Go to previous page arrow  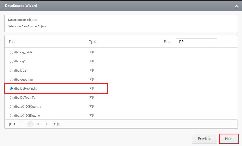click(14, 124)
